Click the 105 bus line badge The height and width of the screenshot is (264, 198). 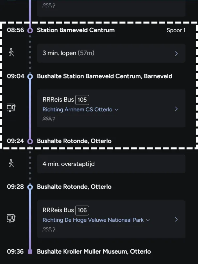(82, 100)
